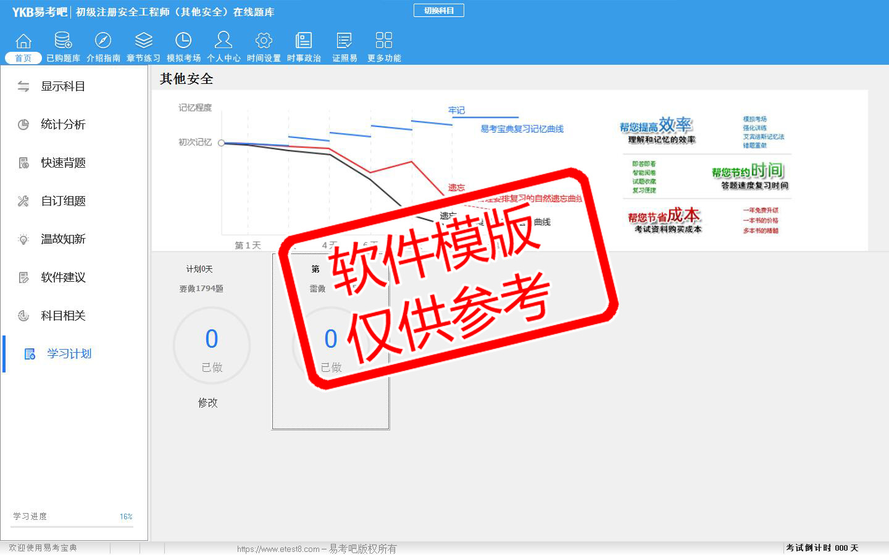
Task: Click the initial memory point on the curve
Action: (x=222, y=143)
